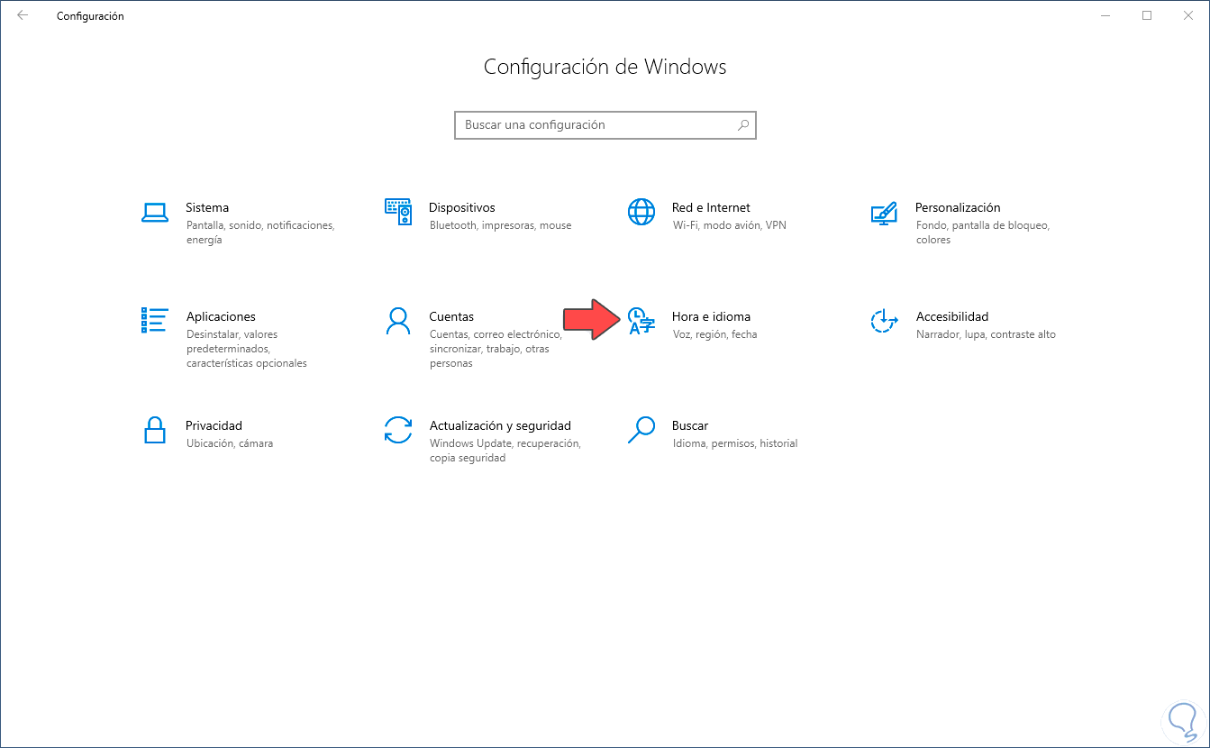Maximize the Configuración window

coord(1147,15)
